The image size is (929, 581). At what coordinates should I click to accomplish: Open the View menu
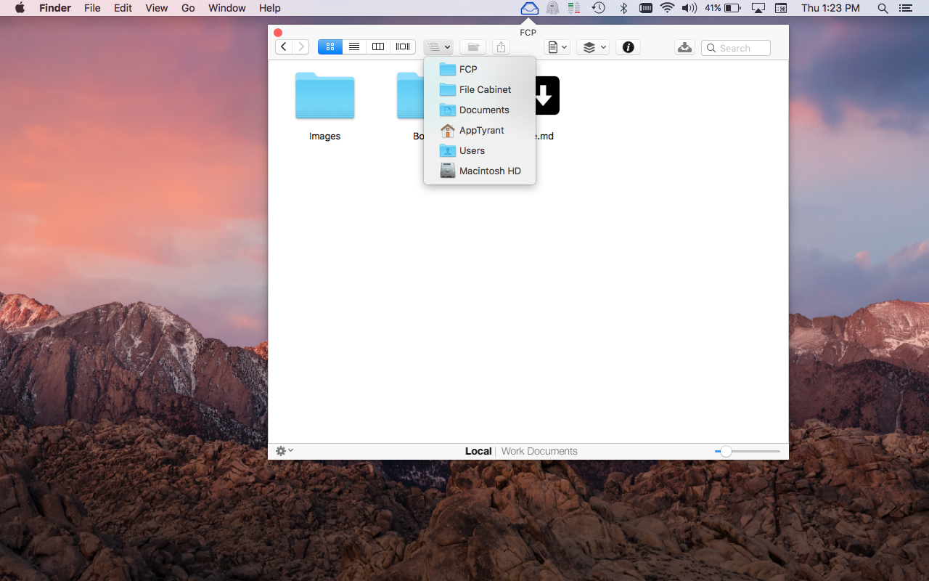click(x=157, y=8)
